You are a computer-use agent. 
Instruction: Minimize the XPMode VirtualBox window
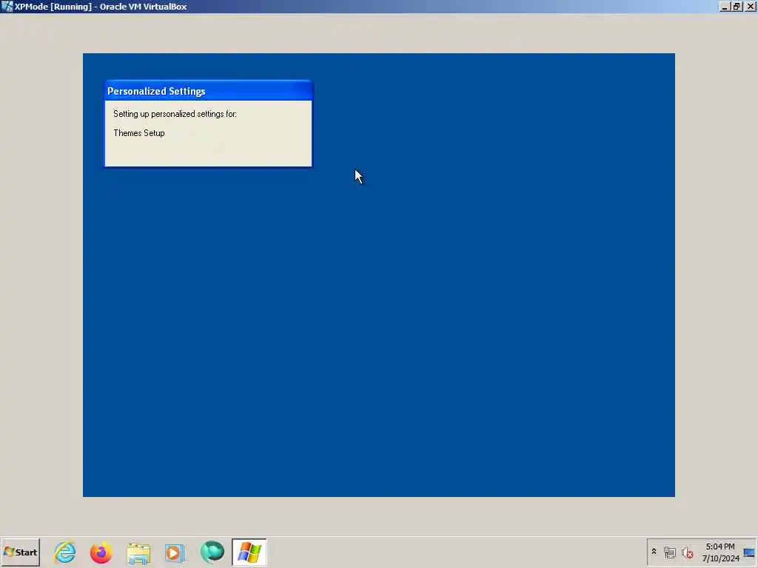click(724, 7)
